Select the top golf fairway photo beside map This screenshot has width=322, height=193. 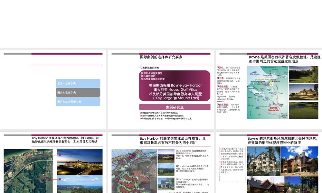(304, 74)
